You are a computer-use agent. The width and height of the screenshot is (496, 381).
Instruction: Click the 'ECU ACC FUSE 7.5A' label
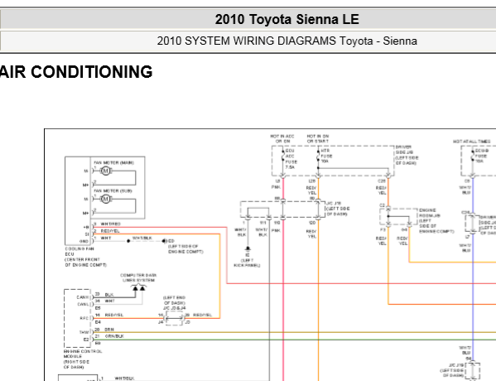pos(291,159)
